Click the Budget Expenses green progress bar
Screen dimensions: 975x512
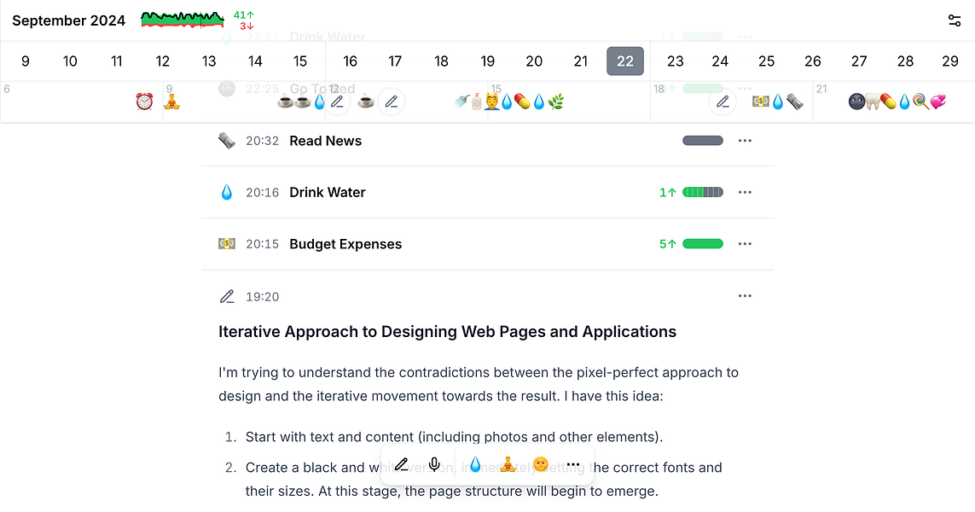tap(703, 244)
